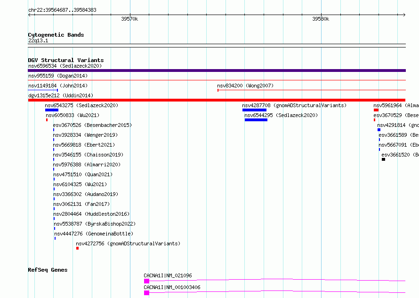The image size is (419, 298).
Task: Open the RefSeq Genes track title
Action: coord(48,270)
